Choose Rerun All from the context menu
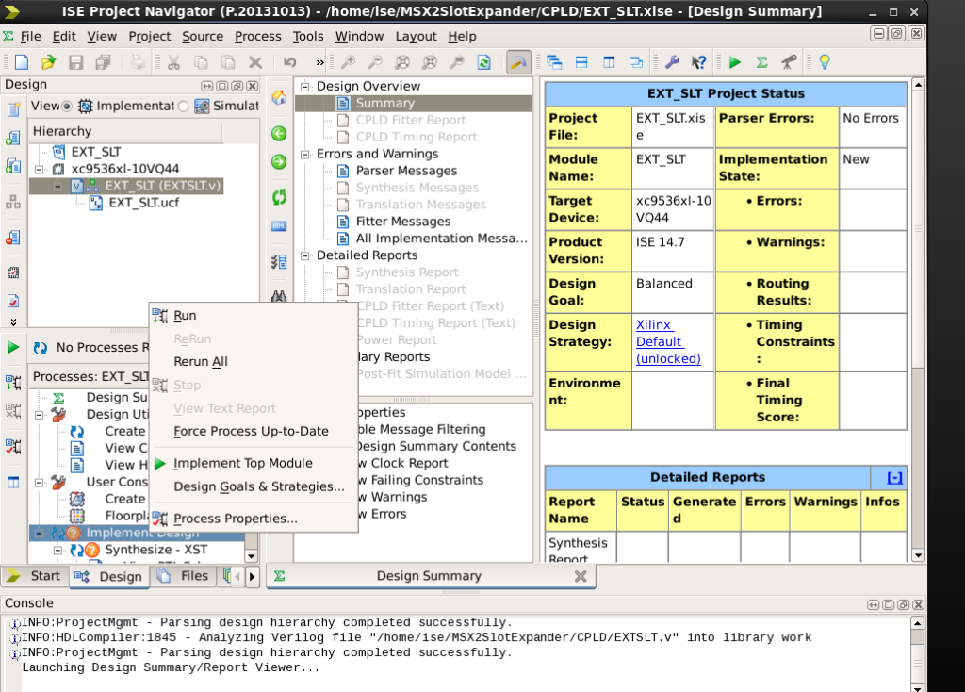The height and width of the screenshot is (692, 965). (x=200, y=362)
